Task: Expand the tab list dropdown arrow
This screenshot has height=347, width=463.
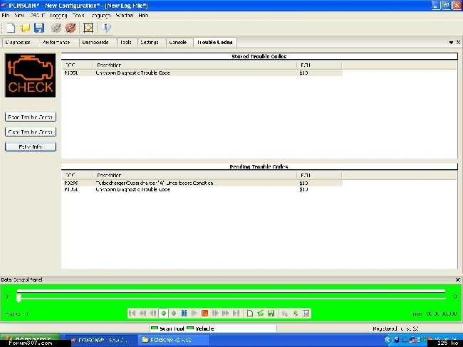Action: [451, 43]
